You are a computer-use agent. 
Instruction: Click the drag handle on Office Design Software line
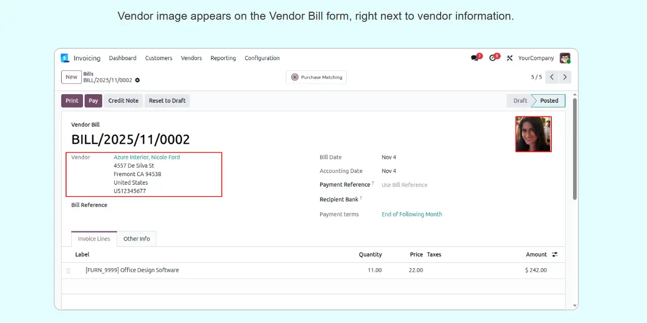tap(68, 270)
